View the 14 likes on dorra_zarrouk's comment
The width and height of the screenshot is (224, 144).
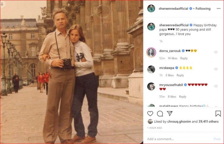coord(172,58)
